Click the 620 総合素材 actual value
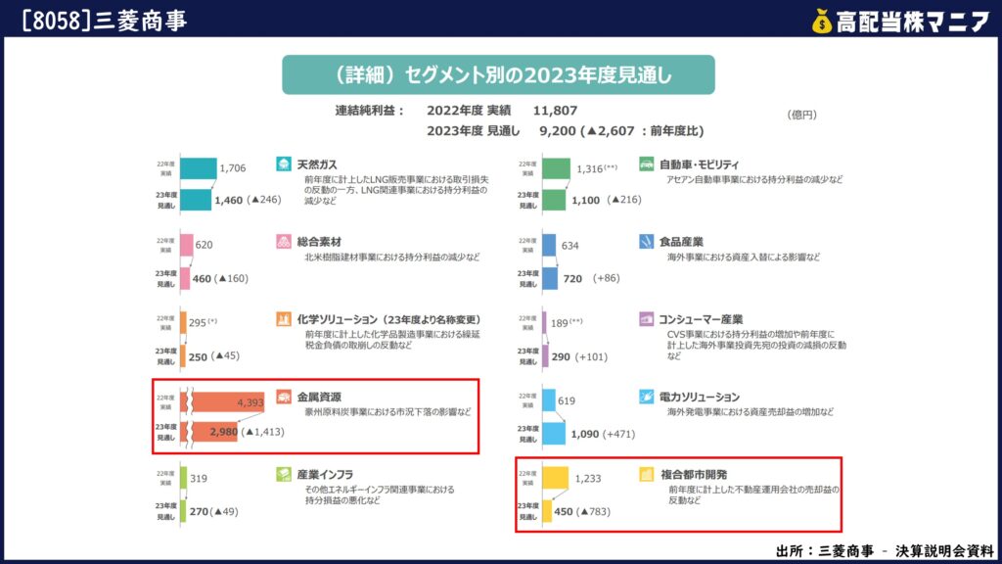 tap(204, 245)
